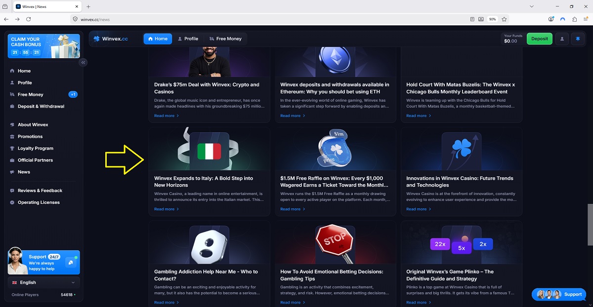Open the user account icon in header
This screenshot has width=593, height=307.
click(562, 38)
